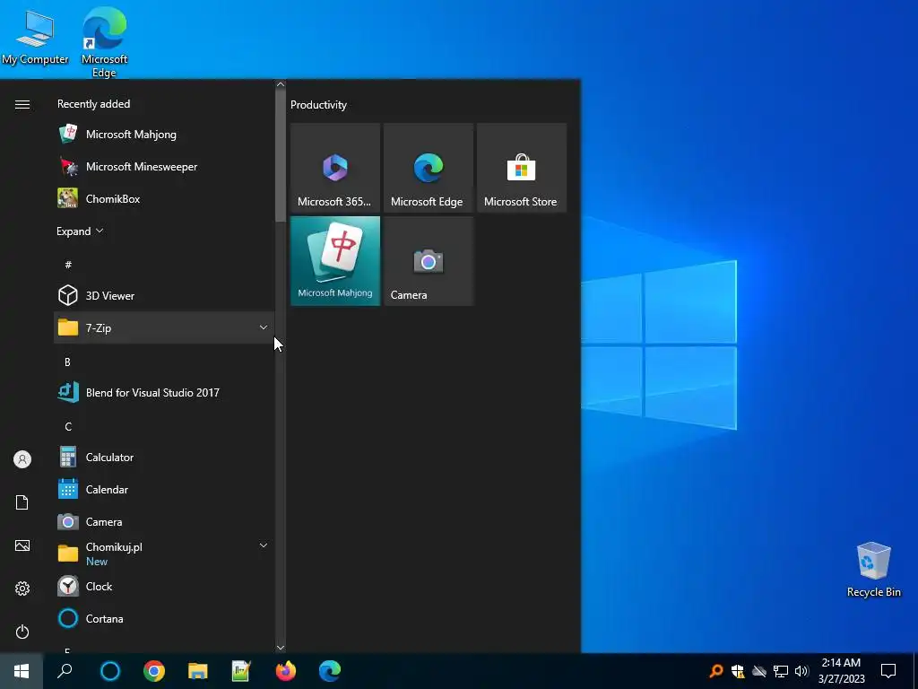Click the app list scrollbar thumb
Image resolution: width=918 pixels, height=689 pixels.
(x=281, y=156)
